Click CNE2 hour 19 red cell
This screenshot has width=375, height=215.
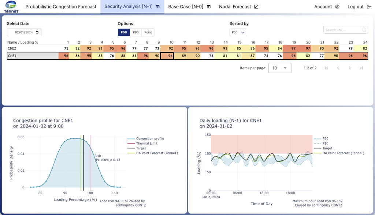[x=294, y=48]
